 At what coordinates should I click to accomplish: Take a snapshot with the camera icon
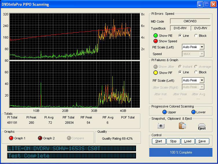click(x=161, y=126)
